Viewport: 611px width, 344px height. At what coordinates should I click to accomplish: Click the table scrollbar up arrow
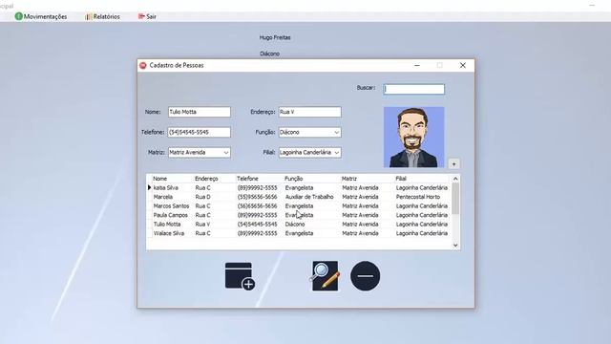(455, 179)
